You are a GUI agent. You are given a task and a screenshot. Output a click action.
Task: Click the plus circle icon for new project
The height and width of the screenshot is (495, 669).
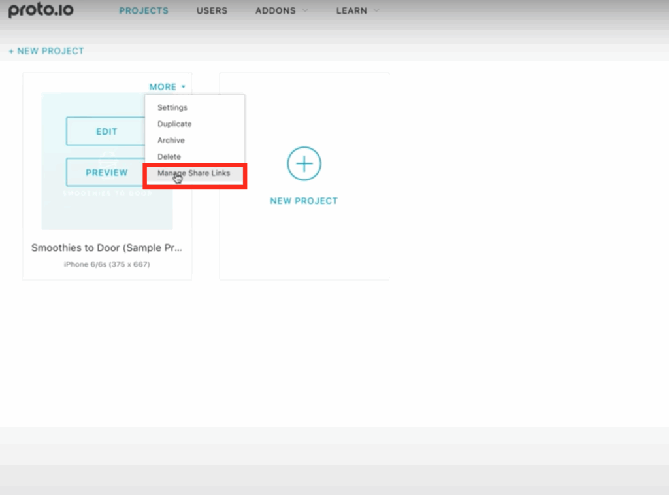[x=304, y=163]
